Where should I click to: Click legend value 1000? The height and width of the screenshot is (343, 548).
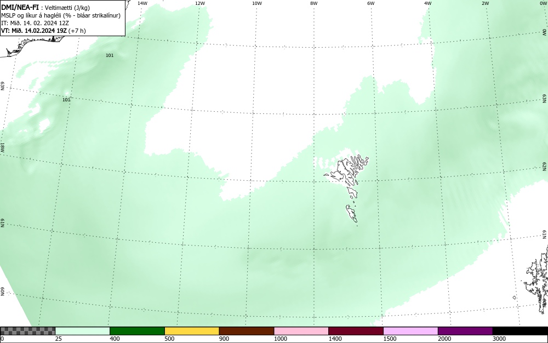[280, 339]
